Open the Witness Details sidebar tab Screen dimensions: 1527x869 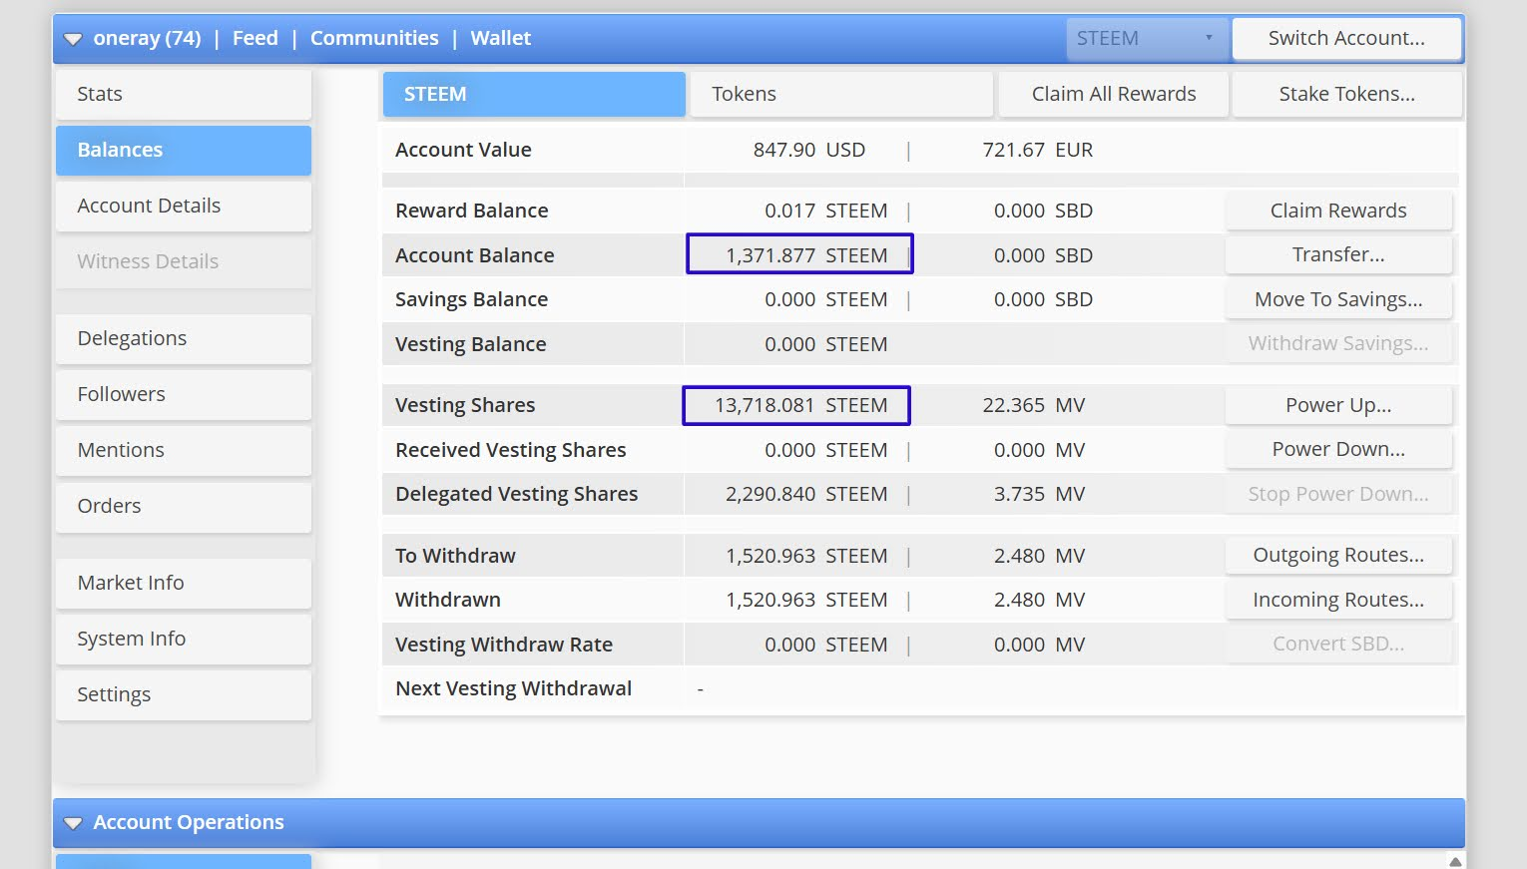pyautogui.click(x=184, y=262)
